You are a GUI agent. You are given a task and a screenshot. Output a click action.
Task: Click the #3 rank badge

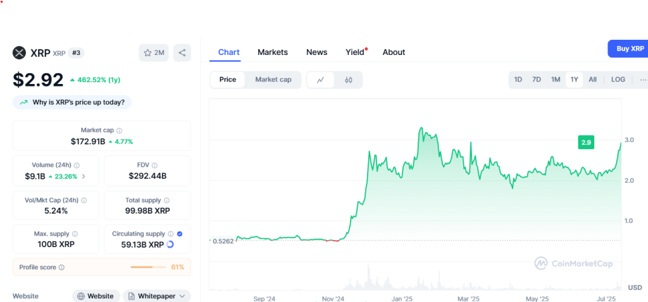76,53
